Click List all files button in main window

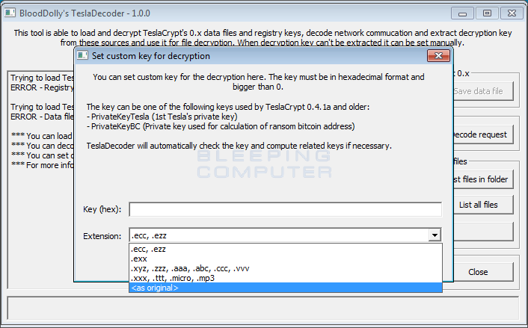pyautogui.click(x=483, y=205)
